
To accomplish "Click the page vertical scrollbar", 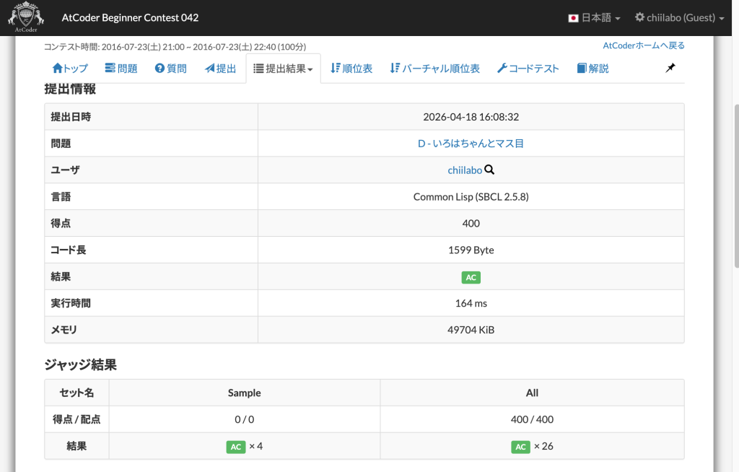I will (x=735, y=217).
